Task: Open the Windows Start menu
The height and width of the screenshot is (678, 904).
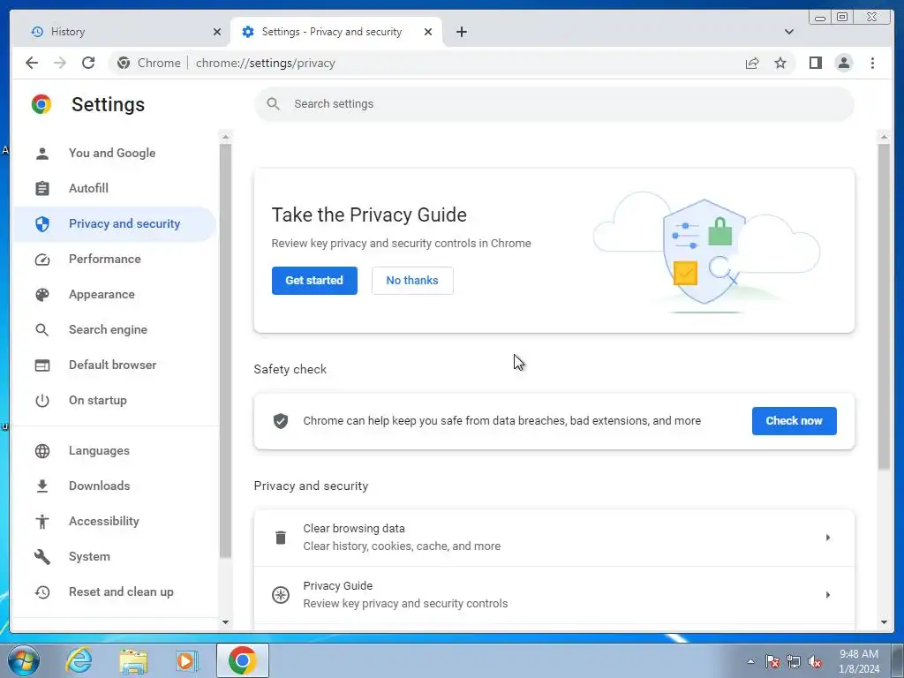Action: (24, 660)
